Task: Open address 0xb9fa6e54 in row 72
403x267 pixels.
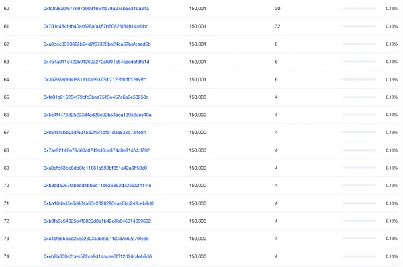Action: coord(97,221)
